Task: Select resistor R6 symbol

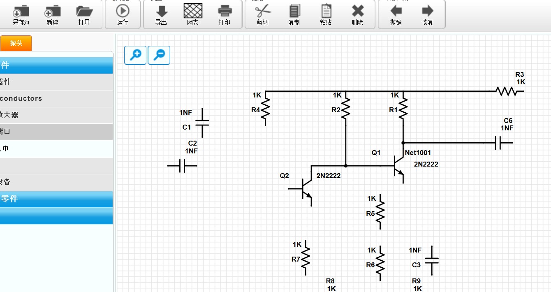Action: (x=380, y=264)
